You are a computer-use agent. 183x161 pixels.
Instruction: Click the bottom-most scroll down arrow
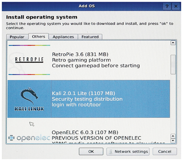tap(173, 141)
